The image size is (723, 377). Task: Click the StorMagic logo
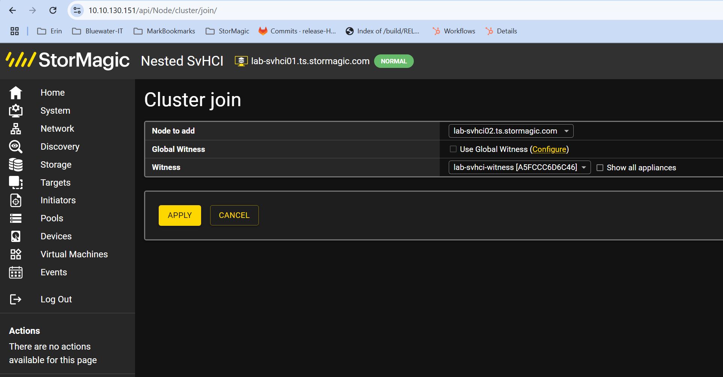(68, 60)
